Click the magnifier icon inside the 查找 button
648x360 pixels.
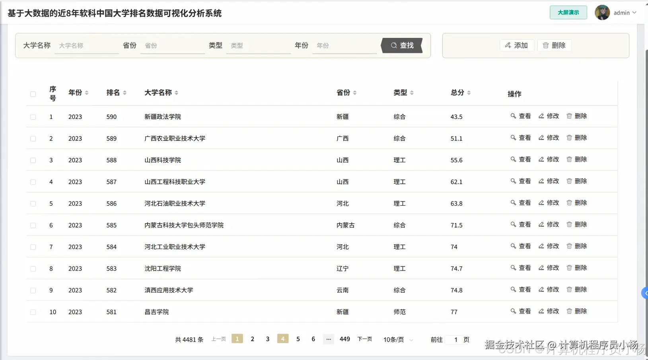pyautogui.click(x=393, y=45)
